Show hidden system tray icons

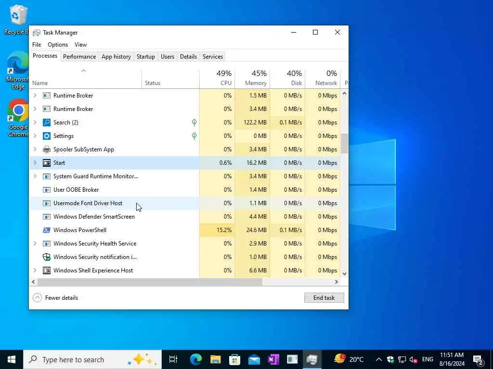(379, 359)
